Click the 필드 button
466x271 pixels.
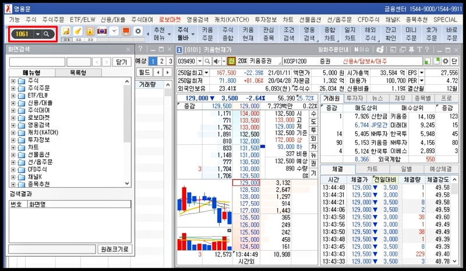click(x=144, y=72)
